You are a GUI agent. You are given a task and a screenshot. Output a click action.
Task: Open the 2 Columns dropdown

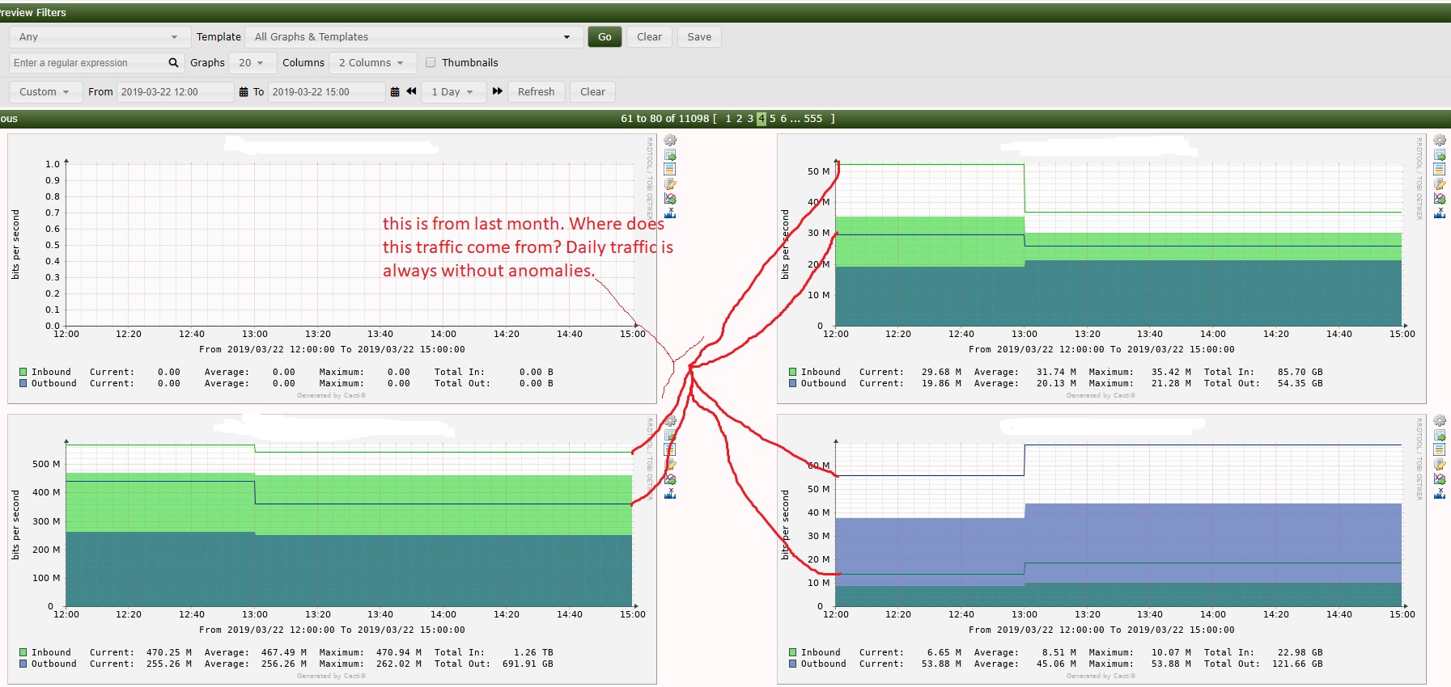[x=372, y=62]
